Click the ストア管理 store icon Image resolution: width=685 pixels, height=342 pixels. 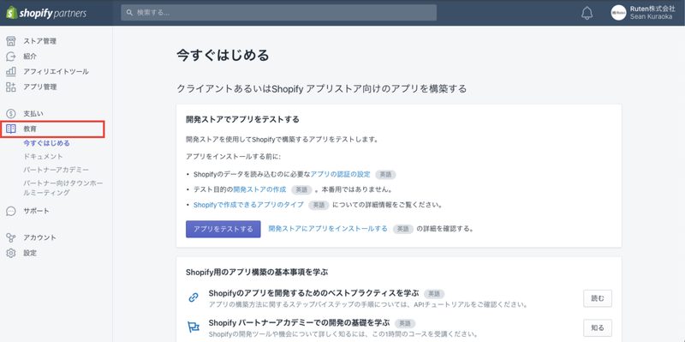[x=11, y=41]
